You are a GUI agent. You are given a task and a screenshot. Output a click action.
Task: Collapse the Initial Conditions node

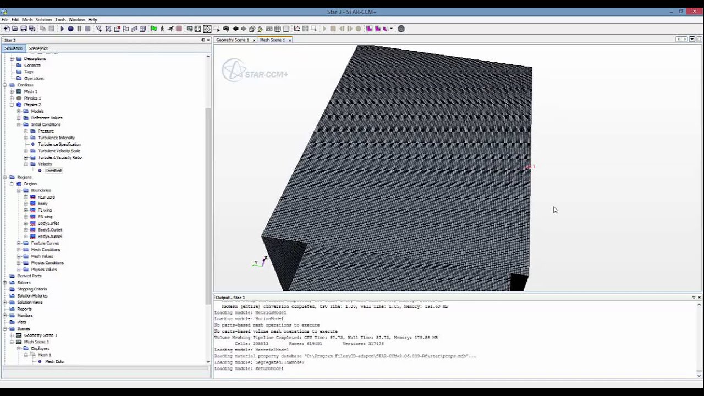(x=19, y=124)
